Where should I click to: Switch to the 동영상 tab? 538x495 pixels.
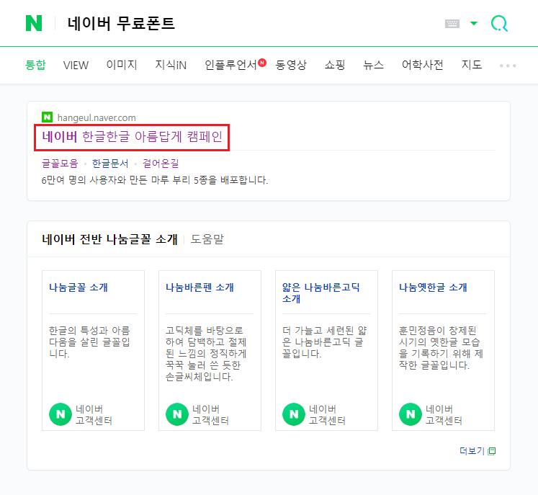291,65
